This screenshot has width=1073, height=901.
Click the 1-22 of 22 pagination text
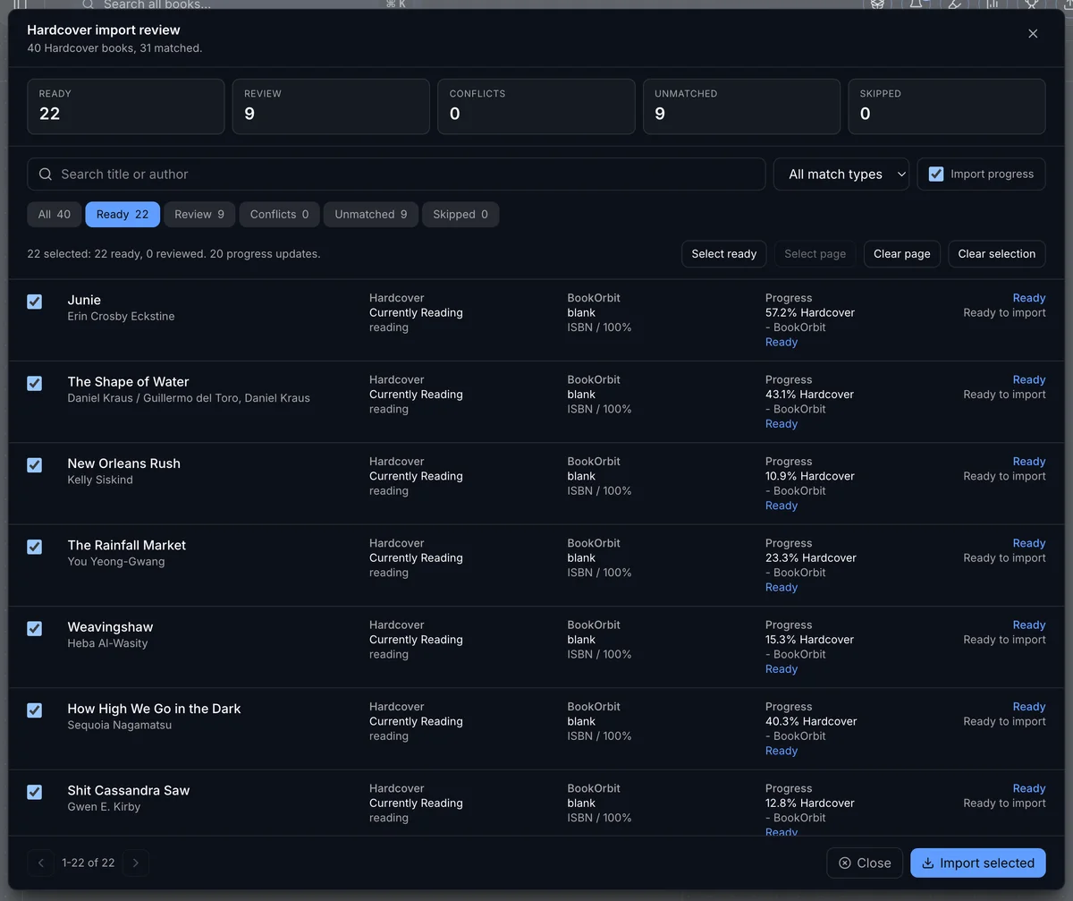tap(88, 863)
